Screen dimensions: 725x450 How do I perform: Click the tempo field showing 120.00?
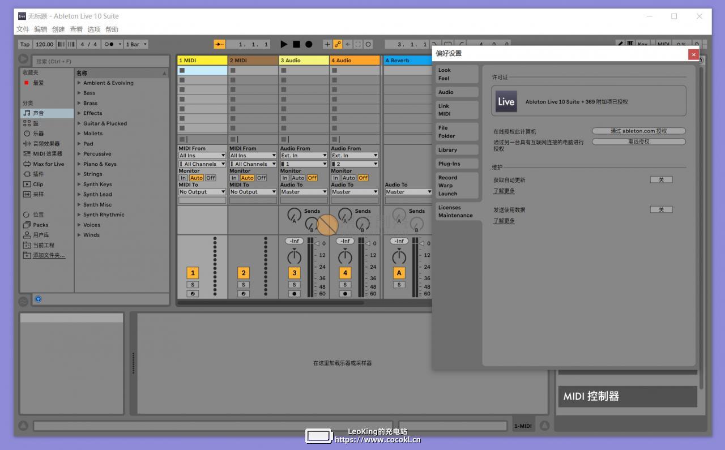(x=44, y=44)
